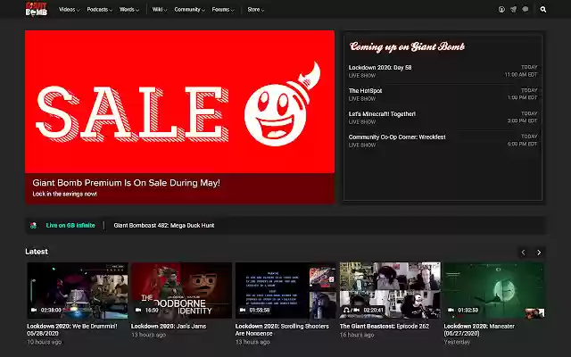Open the Store menu
Screen dimensions: 571x357
point(254,10)
